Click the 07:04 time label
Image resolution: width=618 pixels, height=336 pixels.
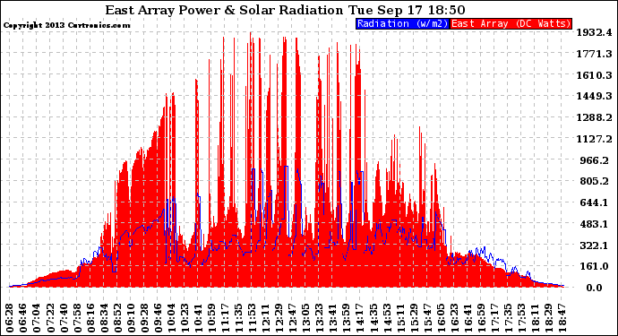click(x=37, y=317)
